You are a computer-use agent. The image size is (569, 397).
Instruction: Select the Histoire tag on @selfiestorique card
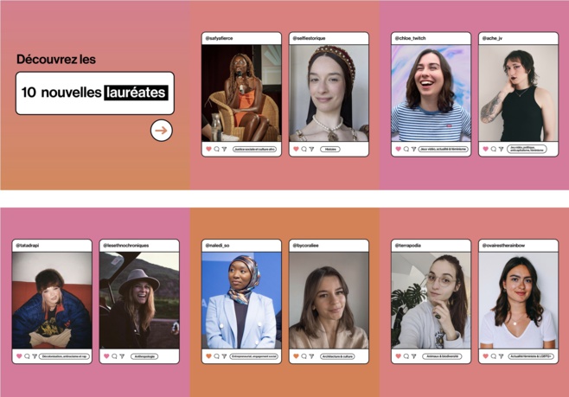click(330, 149)
